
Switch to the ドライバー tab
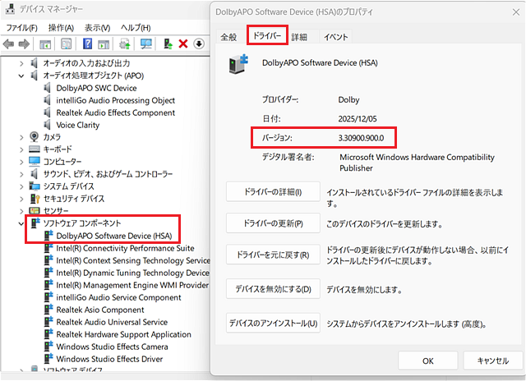pyautogui.click(x=267, y=35)
